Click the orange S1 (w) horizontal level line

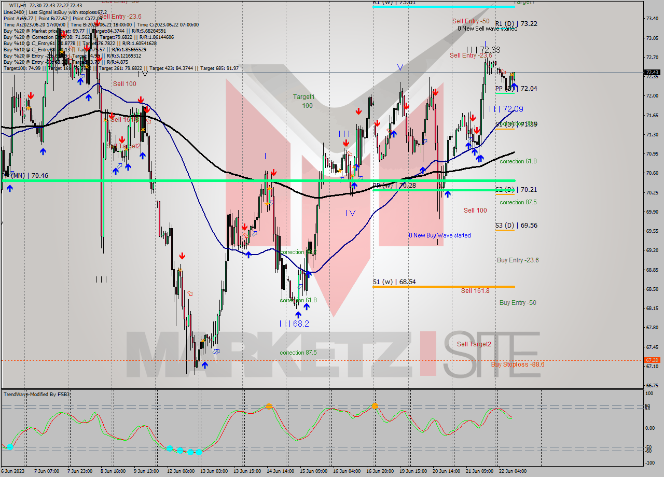pos(444,286)
